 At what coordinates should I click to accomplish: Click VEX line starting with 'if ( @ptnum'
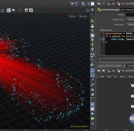[x=120, y=37]
